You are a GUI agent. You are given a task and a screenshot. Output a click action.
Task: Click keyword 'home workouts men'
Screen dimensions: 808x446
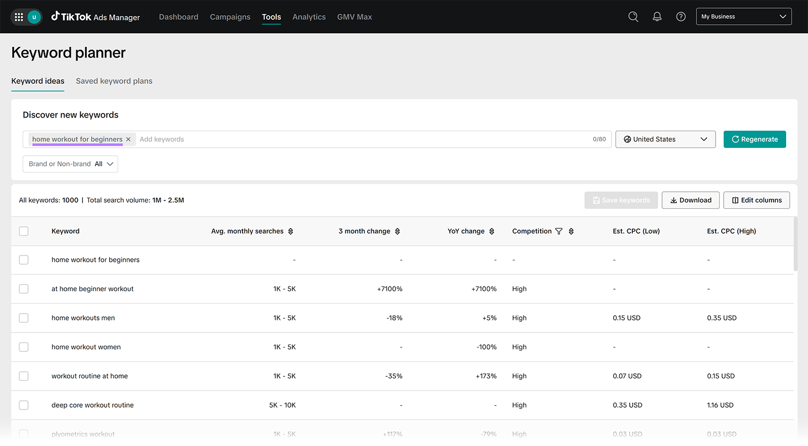point(83,318)
